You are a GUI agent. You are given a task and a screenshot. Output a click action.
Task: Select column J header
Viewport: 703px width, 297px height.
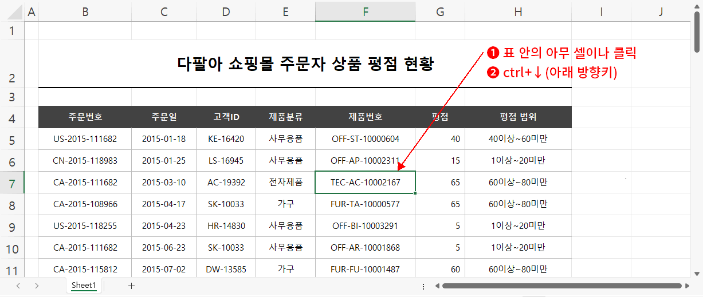(660, 11)
